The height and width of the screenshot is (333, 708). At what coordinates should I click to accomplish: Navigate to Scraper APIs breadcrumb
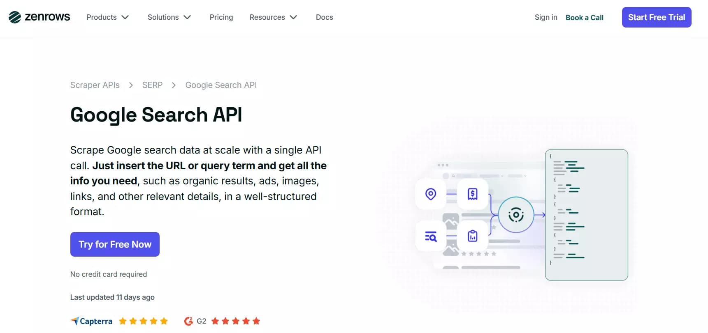pos(95,85)
